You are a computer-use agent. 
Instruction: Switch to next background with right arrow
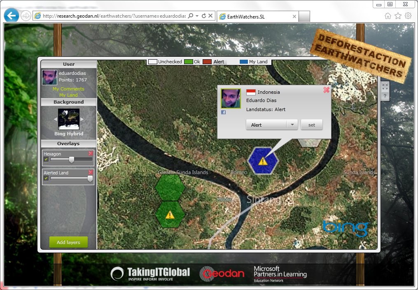pos(82,119)
